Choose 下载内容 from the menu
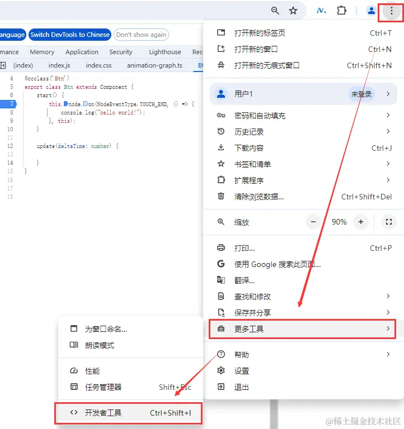Viewport: 404px width, 429px height. pos(304,148)
